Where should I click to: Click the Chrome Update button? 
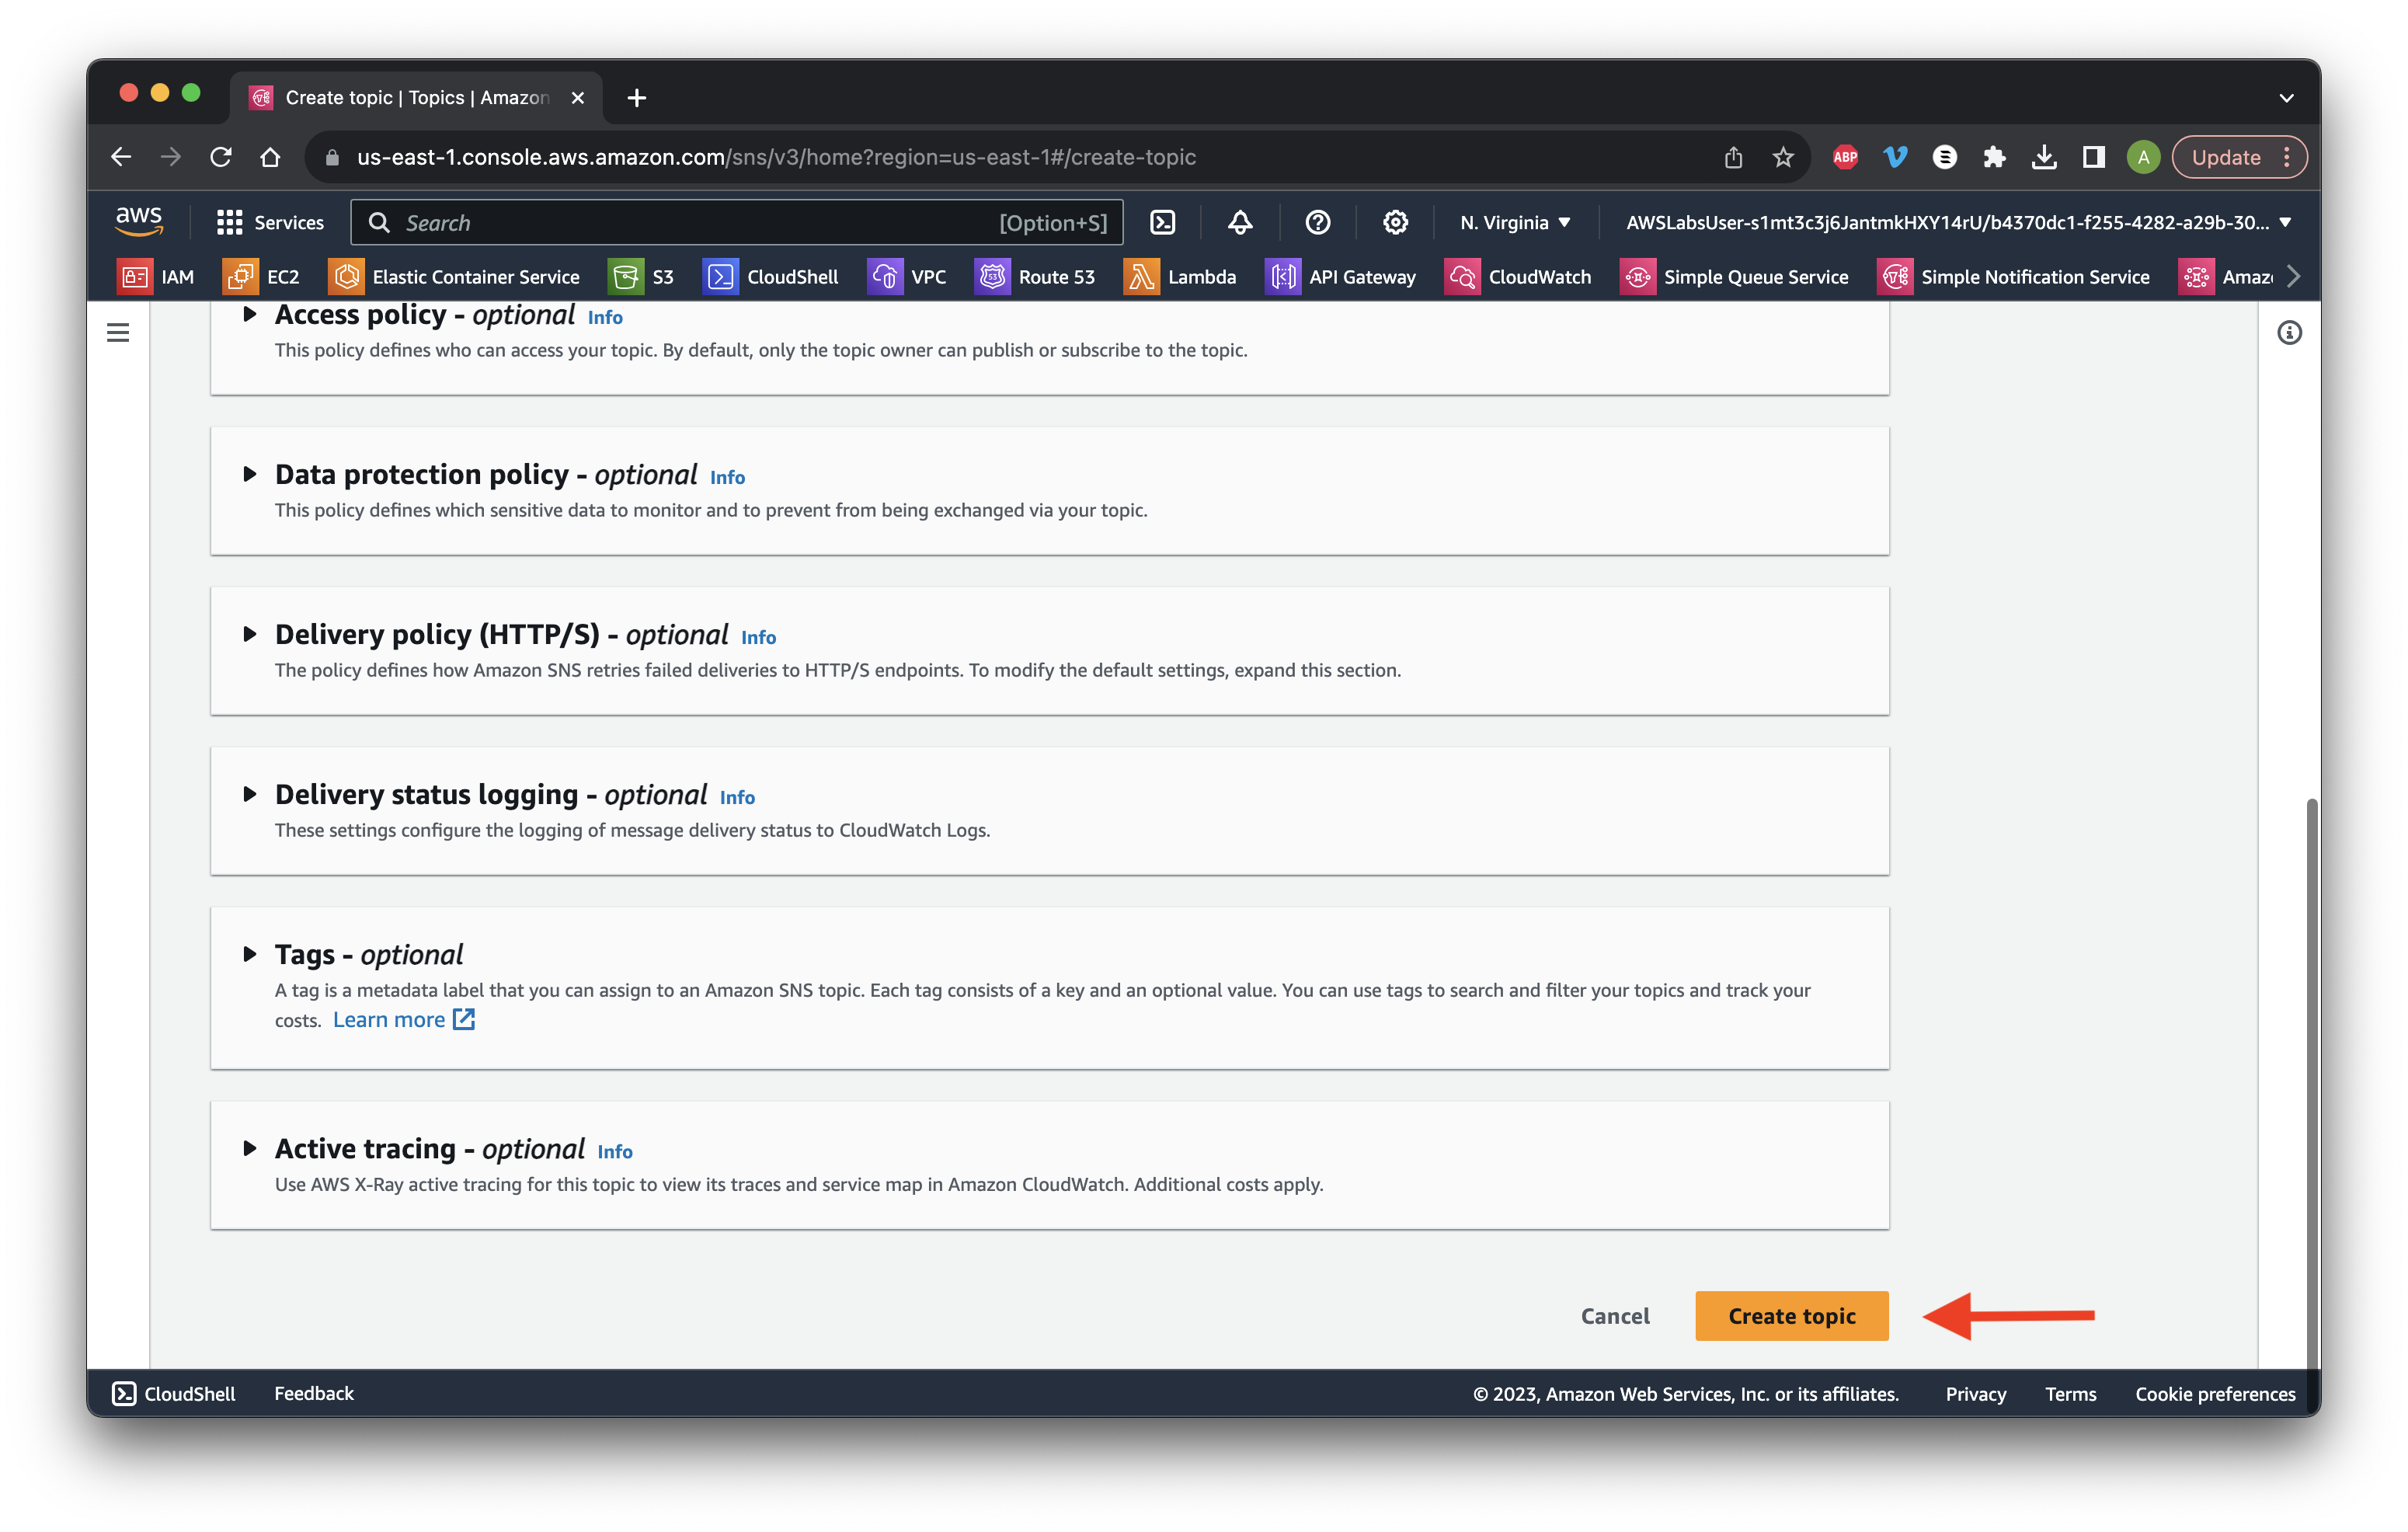pyautogui.click(x=2238, y=157)
